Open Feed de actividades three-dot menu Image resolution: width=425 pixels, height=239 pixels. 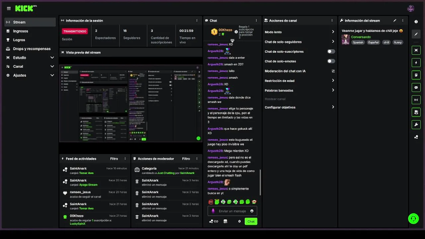(x=125, y=159)
